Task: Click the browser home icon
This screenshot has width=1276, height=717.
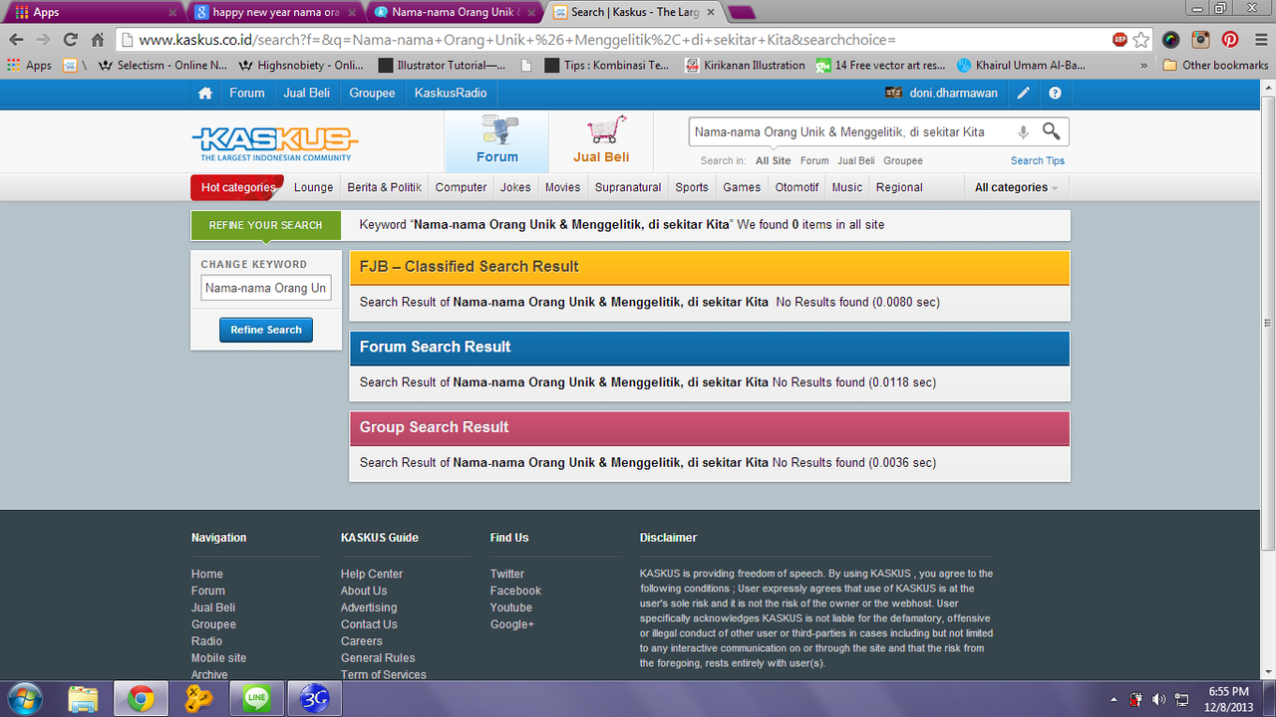Action: tap(97, 40)
